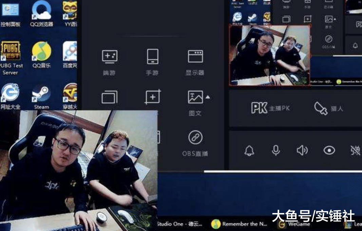Toggle the microphone mute icon
Image resolution: width=362 pixels, height=231 pixels.
276,151
